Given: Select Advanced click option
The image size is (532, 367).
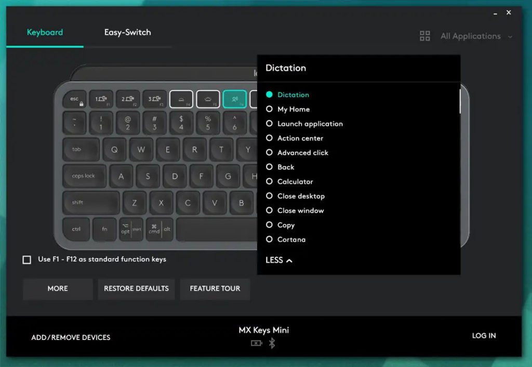Looking at the screenshot, I should 297,152.
